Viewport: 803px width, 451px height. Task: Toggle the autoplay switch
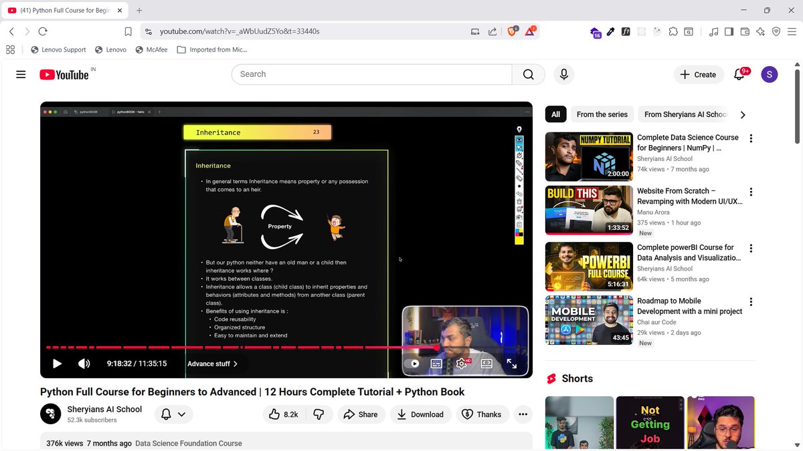tap(412, 363)
